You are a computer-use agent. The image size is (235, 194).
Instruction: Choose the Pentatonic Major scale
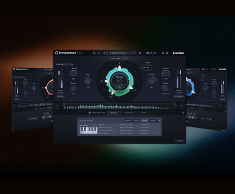pyautogui.click(x=126, y=125)
